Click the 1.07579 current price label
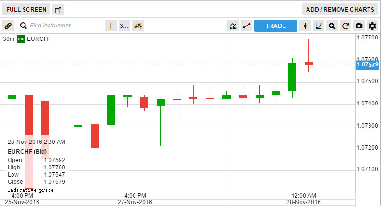 (x=368, y=64)
